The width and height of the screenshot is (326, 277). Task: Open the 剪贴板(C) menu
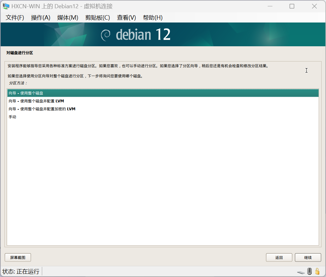pos(97,18)
